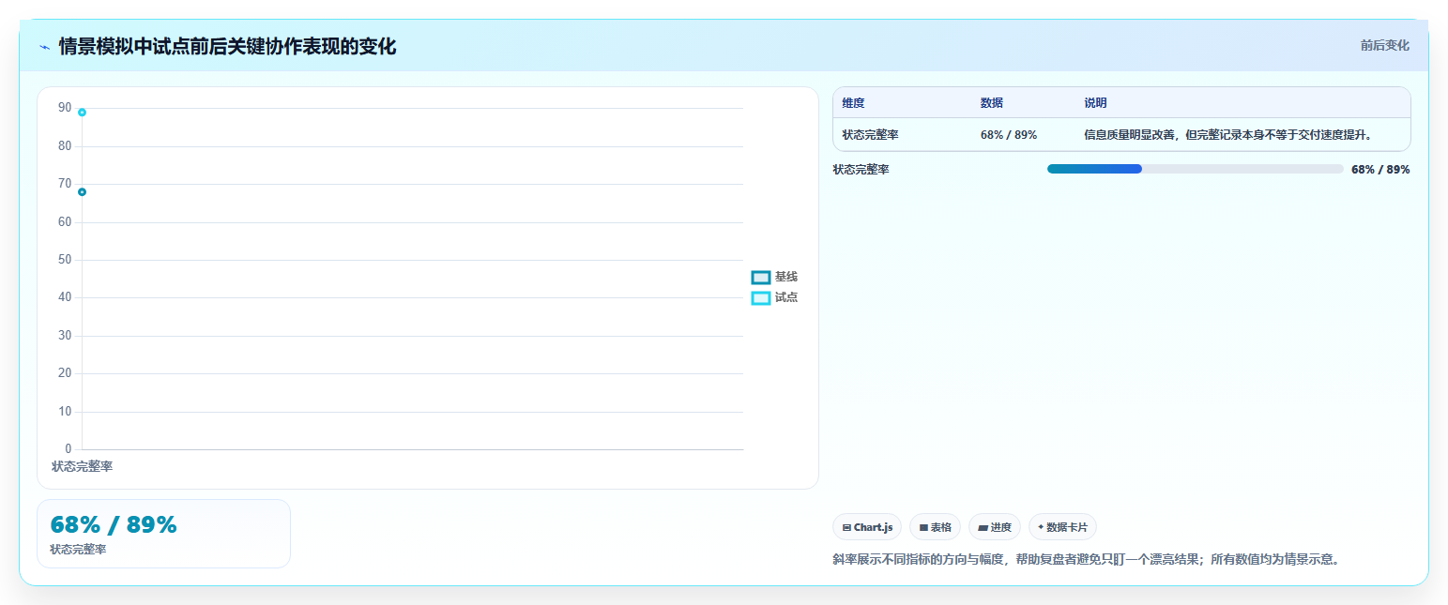Click the 信息质量明显改善 description cell
This screenshot has height=605, width=1448.
1228,135
